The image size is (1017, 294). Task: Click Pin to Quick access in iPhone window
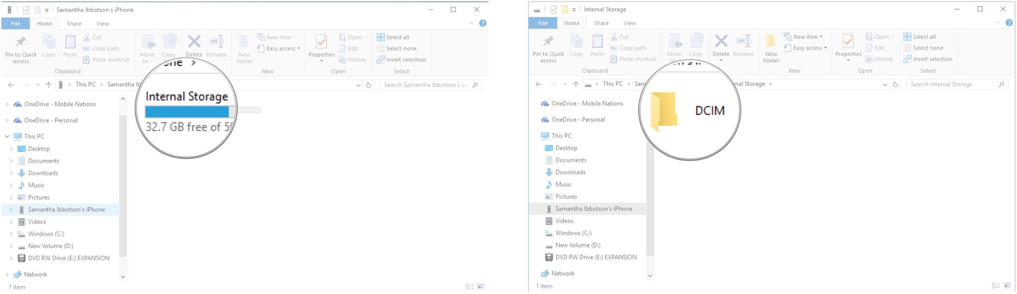[21, 49]
